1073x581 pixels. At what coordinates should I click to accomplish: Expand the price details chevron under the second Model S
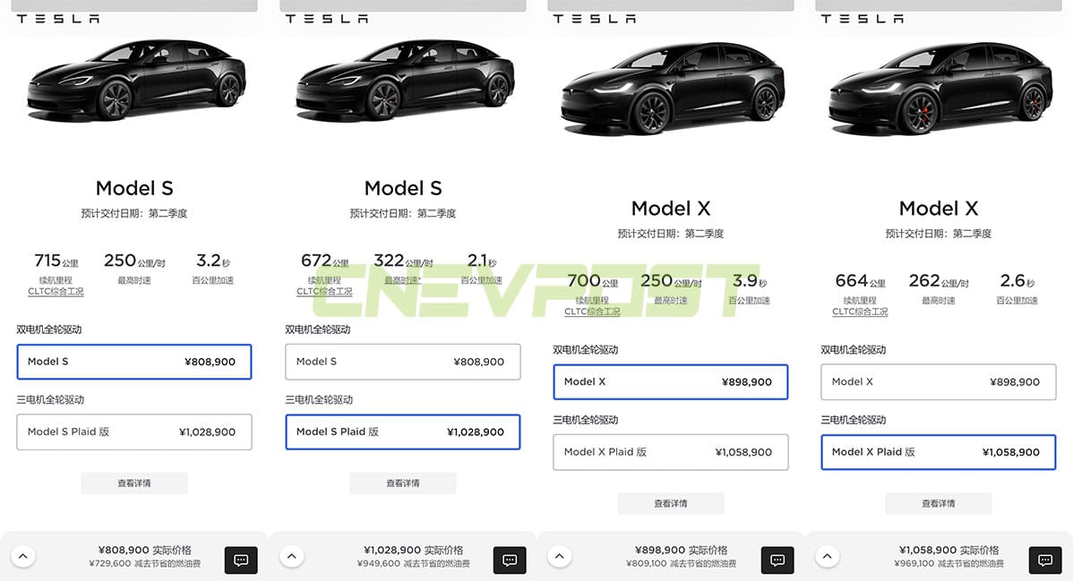(x=291, y=556)
